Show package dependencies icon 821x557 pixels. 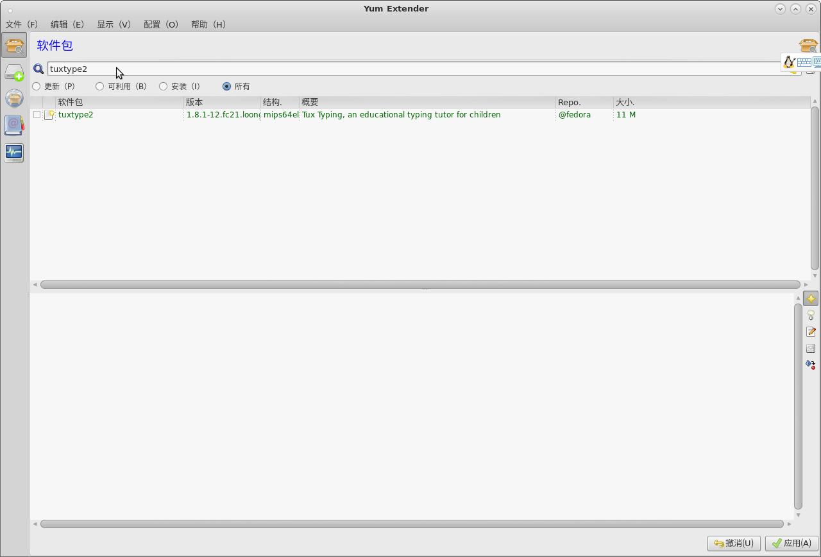[811, 364]
